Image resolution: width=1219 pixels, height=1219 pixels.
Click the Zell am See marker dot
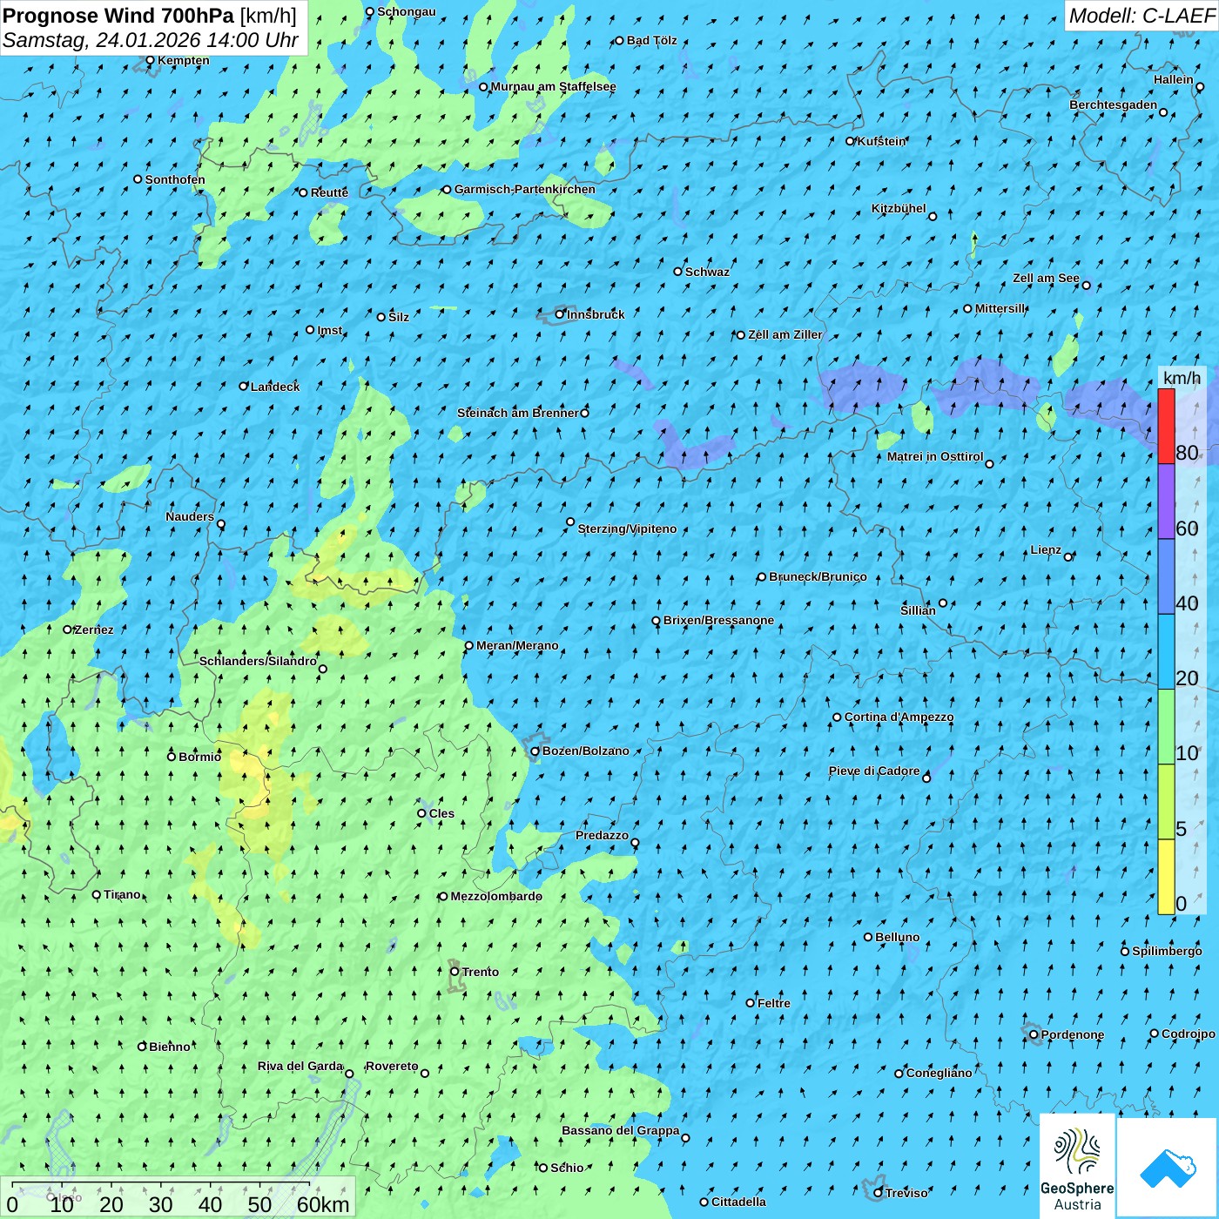click(1086, 285)
